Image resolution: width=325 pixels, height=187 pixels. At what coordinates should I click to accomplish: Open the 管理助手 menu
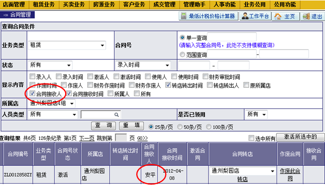click(195, 4)
